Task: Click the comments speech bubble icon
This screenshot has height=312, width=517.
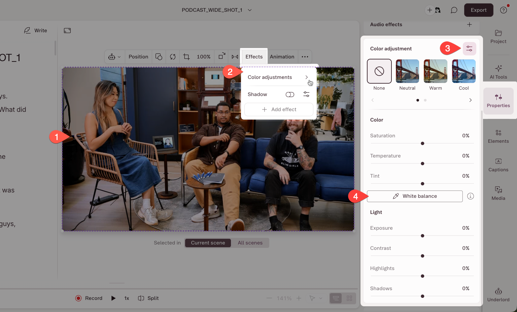Action: point(454,10)
